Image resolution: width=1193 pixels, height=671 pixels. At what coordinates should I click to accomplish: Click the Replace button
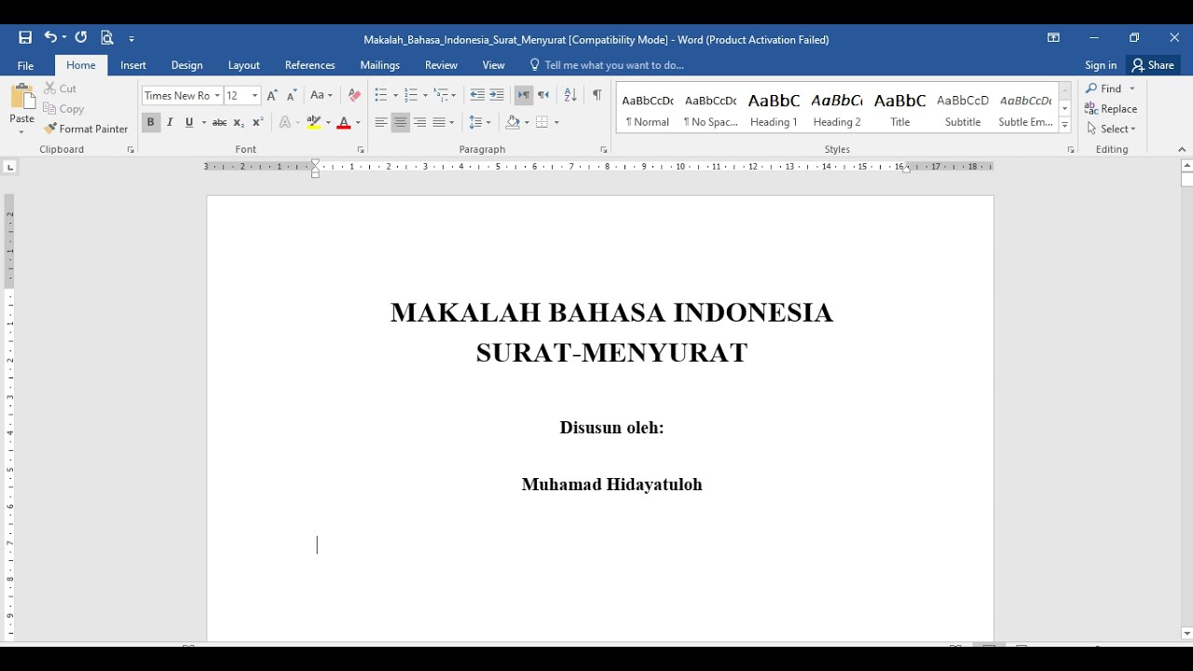(x=1111, y=109)
